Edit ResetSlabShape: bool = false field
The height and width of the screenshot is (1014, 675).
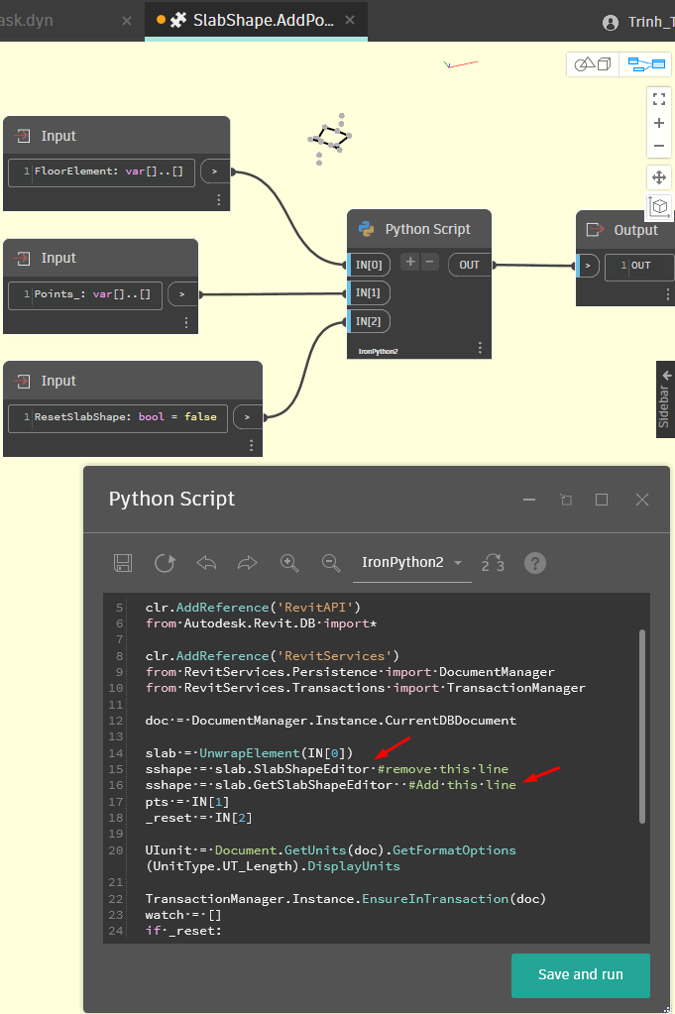point(118,417)
